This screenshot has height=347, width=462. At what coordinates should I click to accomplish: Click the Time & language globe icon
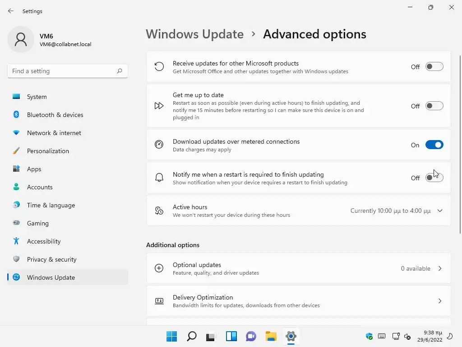(16, 205)
